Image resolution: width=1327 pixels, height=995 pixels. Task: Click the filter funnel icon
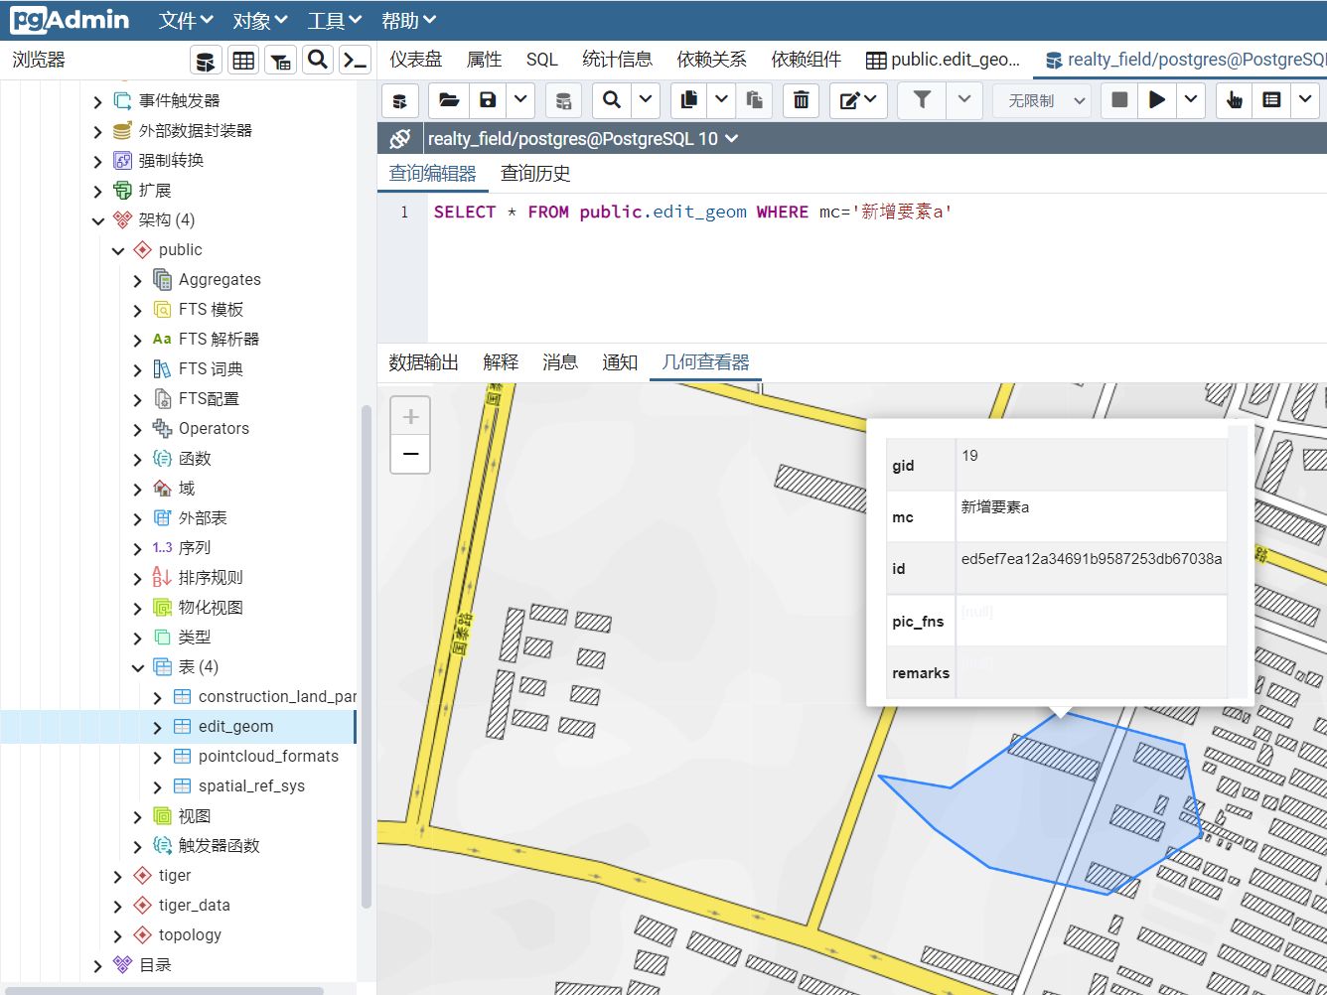click(x=922, y=99)
